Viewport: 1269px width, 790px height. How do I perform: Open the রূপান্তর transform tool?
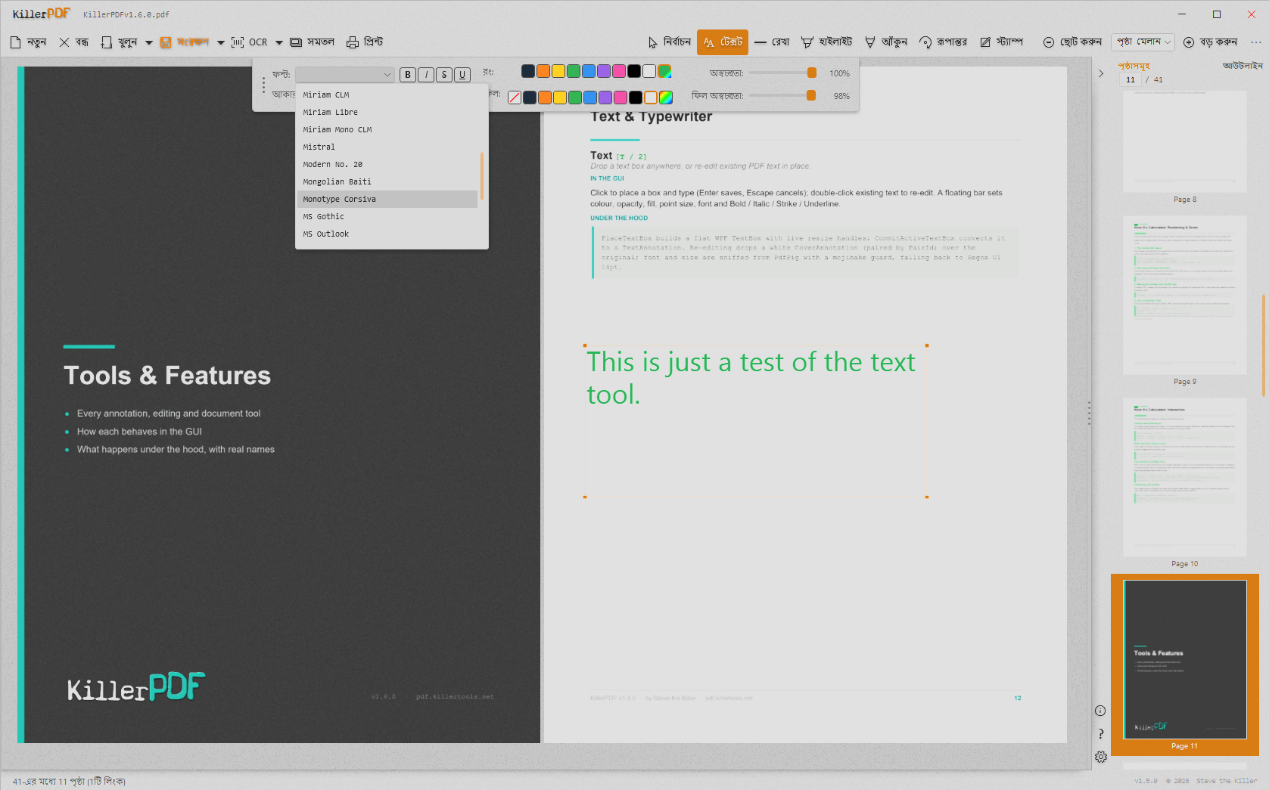point(943,42)
